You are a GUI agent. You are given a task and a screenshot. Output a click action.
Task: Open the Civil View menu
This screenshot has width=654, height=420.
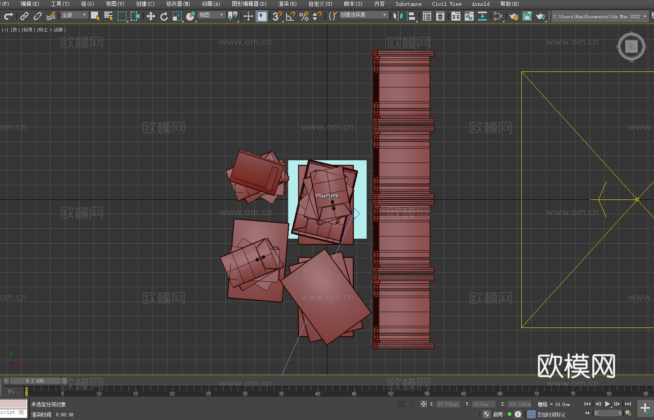point(446,4)
